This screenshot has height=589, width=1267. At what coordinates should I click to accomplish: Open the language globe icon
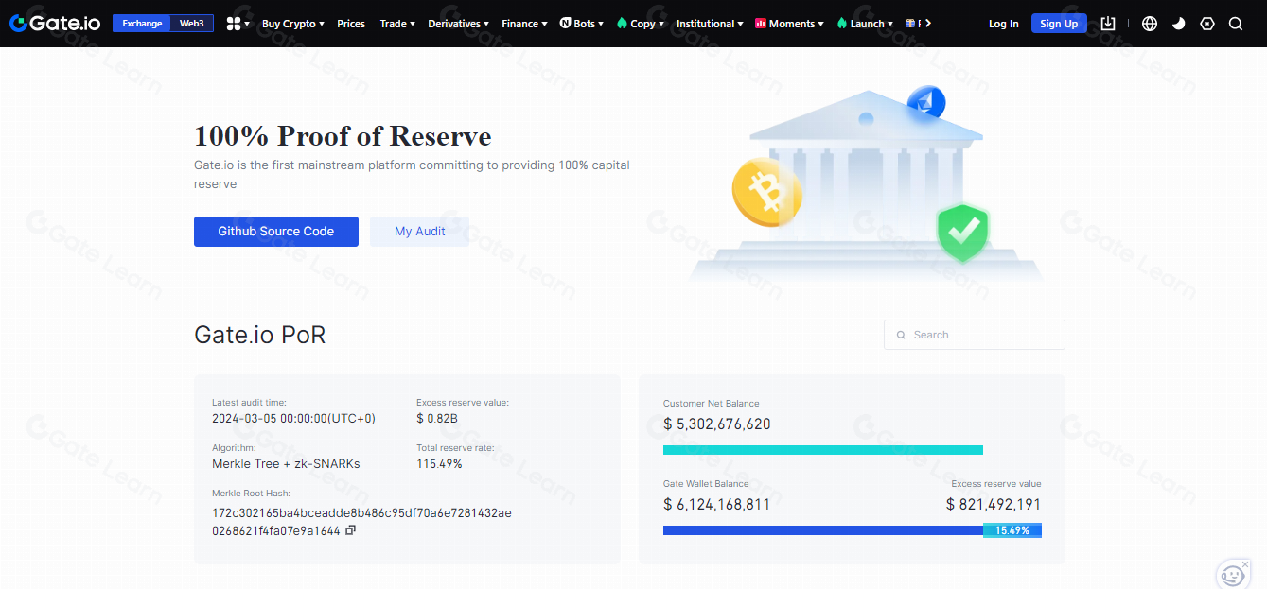point(1150,24)
